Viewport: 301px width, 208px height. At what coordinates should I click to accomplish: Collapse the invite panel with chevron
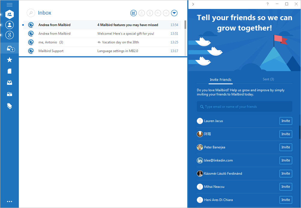pos(193,4)
